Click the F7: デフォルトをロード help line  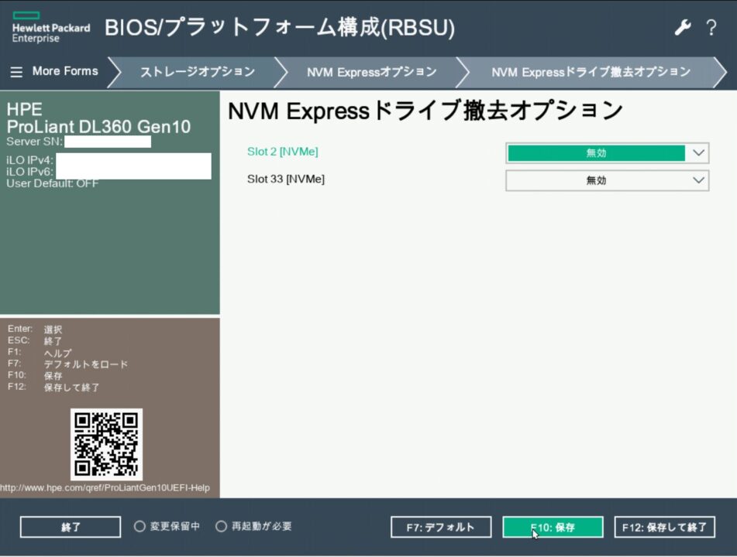(67, 364)
